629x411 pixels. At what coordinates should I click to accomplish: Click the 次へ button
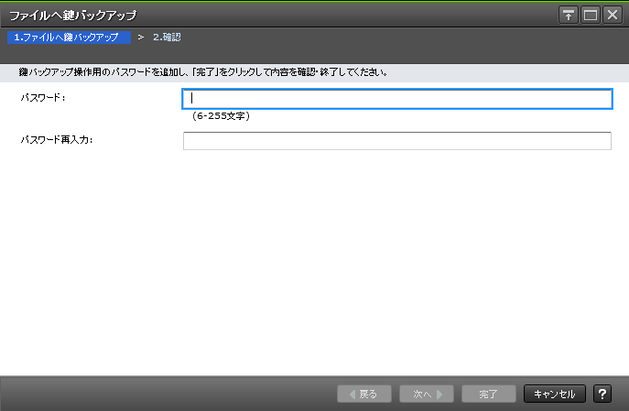click(x=427, y=394)
